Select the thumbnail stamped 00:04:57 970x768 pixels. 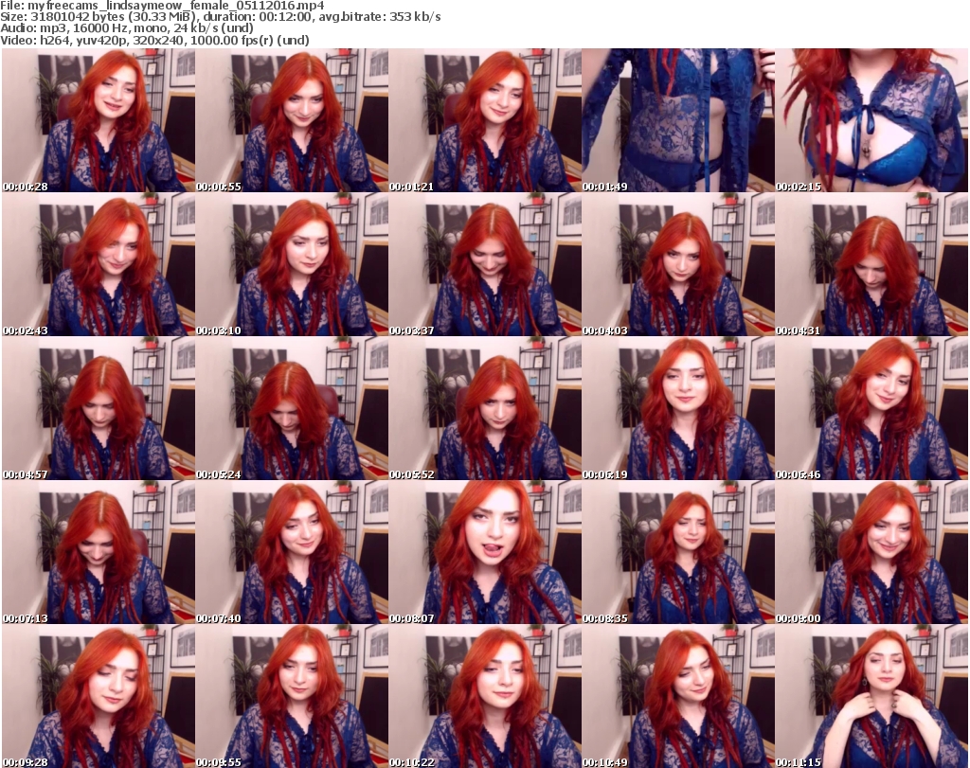[98, 409]
